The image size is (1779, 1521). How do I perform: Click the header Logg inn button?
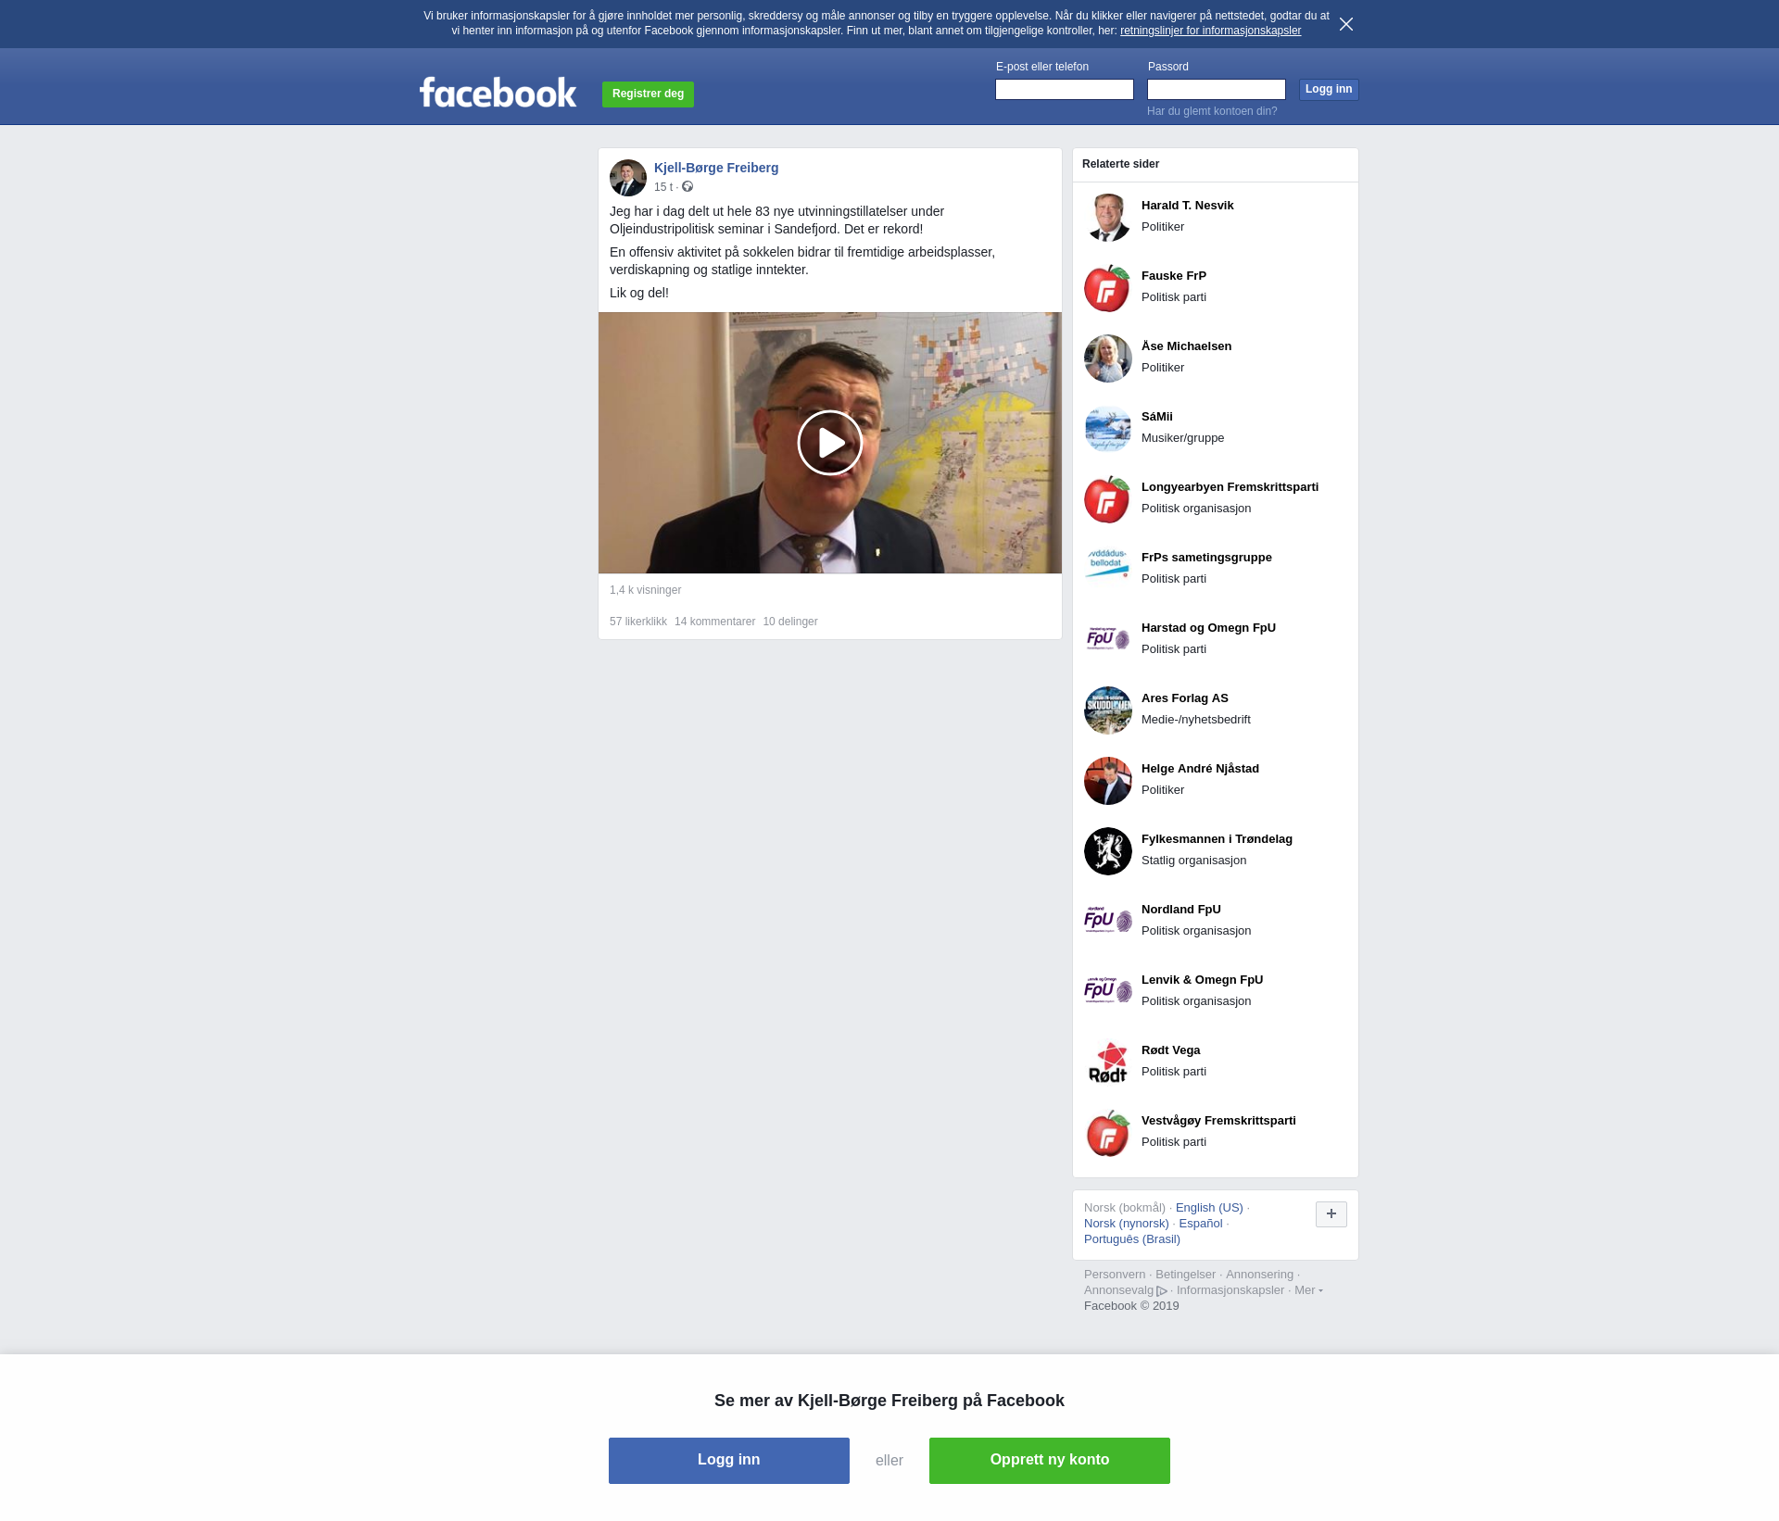[1329, 89]
